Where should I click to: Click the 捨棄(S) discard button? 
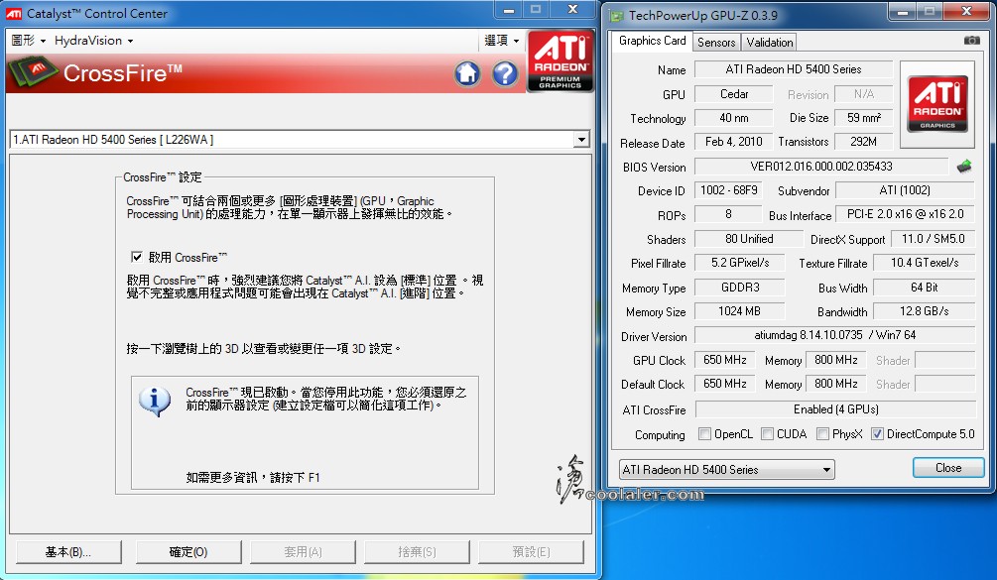click(x=417, y=552)
